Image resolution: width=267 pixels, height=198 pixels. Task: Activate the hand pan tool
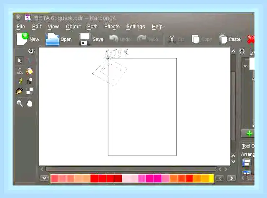(x=29, y=103)
